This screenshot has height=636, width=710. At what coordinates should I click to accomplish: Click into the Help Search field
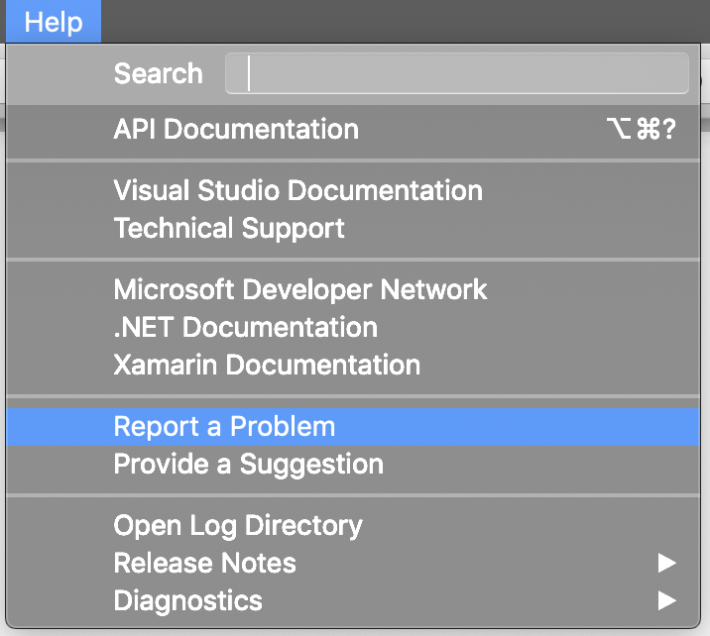click(x=457, y=73)
